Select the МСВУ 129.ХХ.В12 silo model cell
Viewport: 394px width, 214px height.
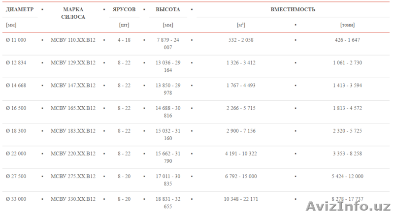(x=73, y=62)
